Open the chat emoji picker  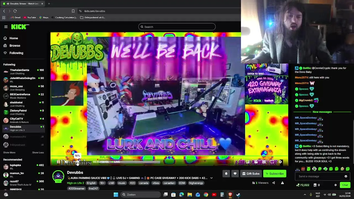(346, 176)
